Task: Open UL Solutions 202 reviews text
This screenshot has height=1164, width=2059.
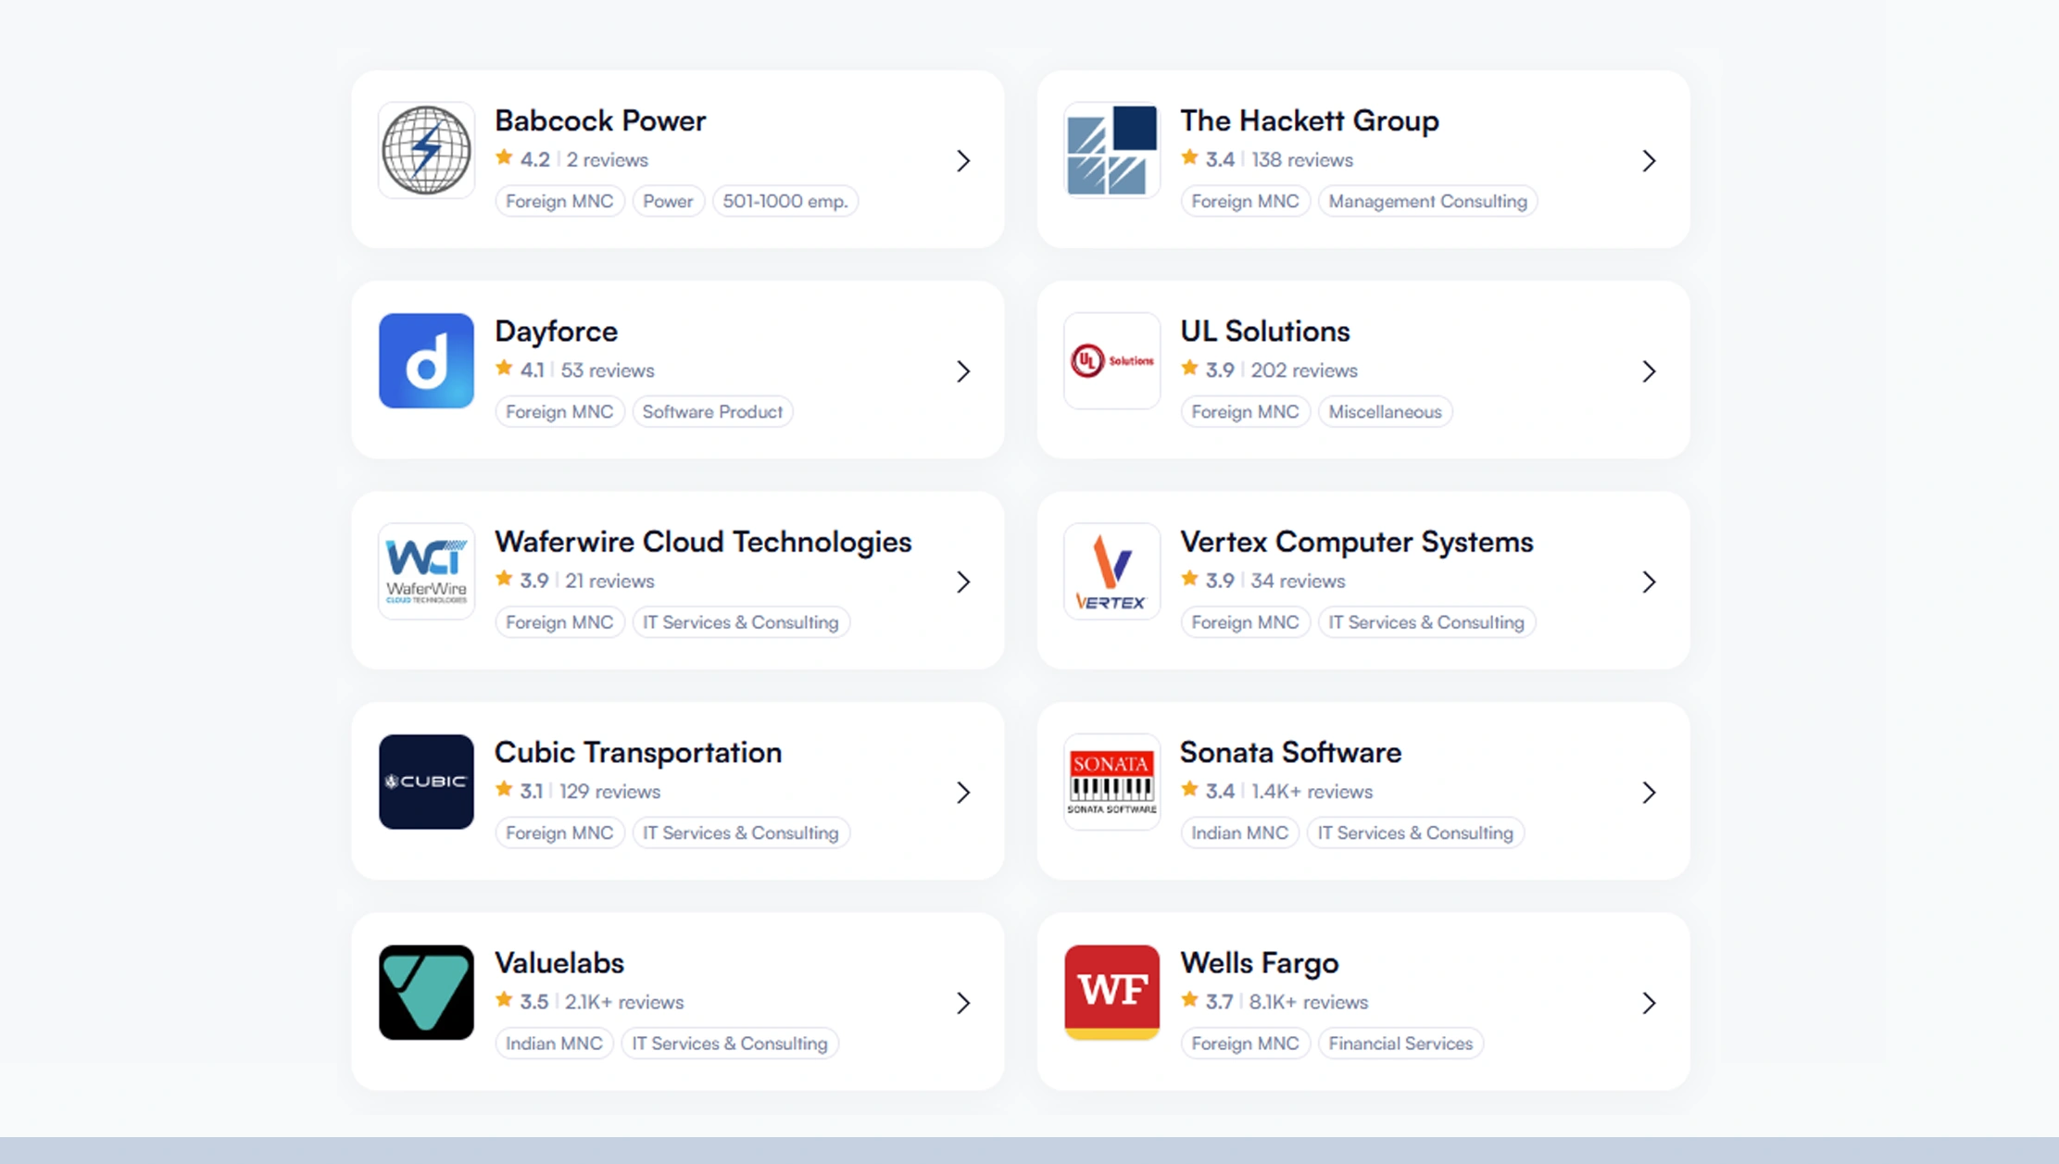Action: click(x=1304, y=370)
